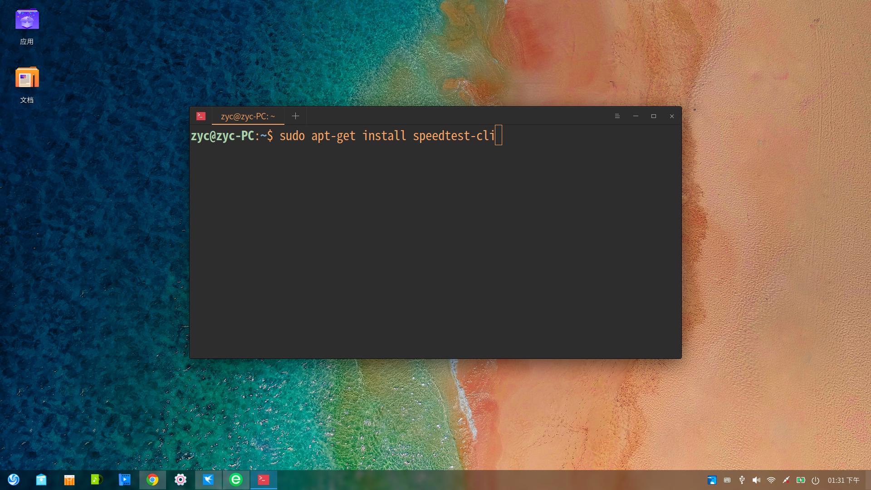Select the zyc@zyc-PC terminal tab

coord(248,116)
